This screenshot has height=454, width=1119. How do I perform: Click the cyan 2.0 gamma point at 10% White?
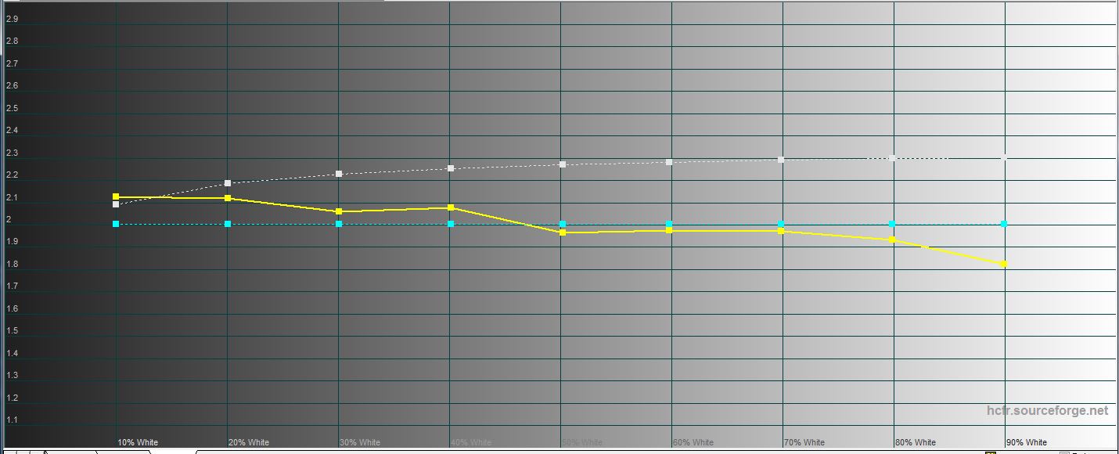(x=116, y=224)
